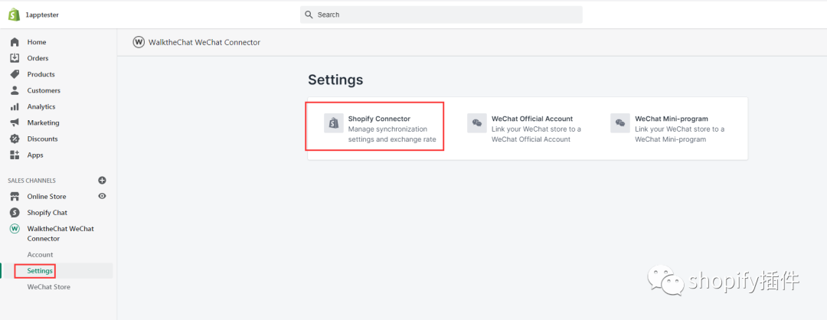This screenshot has width=827, height=320.
Task: View online store via eye icon
Action: (x=103, y=196)
